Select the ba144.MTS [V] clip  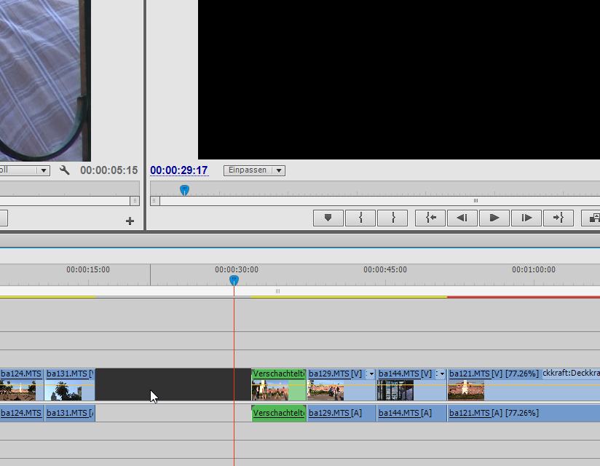[411, 384]
